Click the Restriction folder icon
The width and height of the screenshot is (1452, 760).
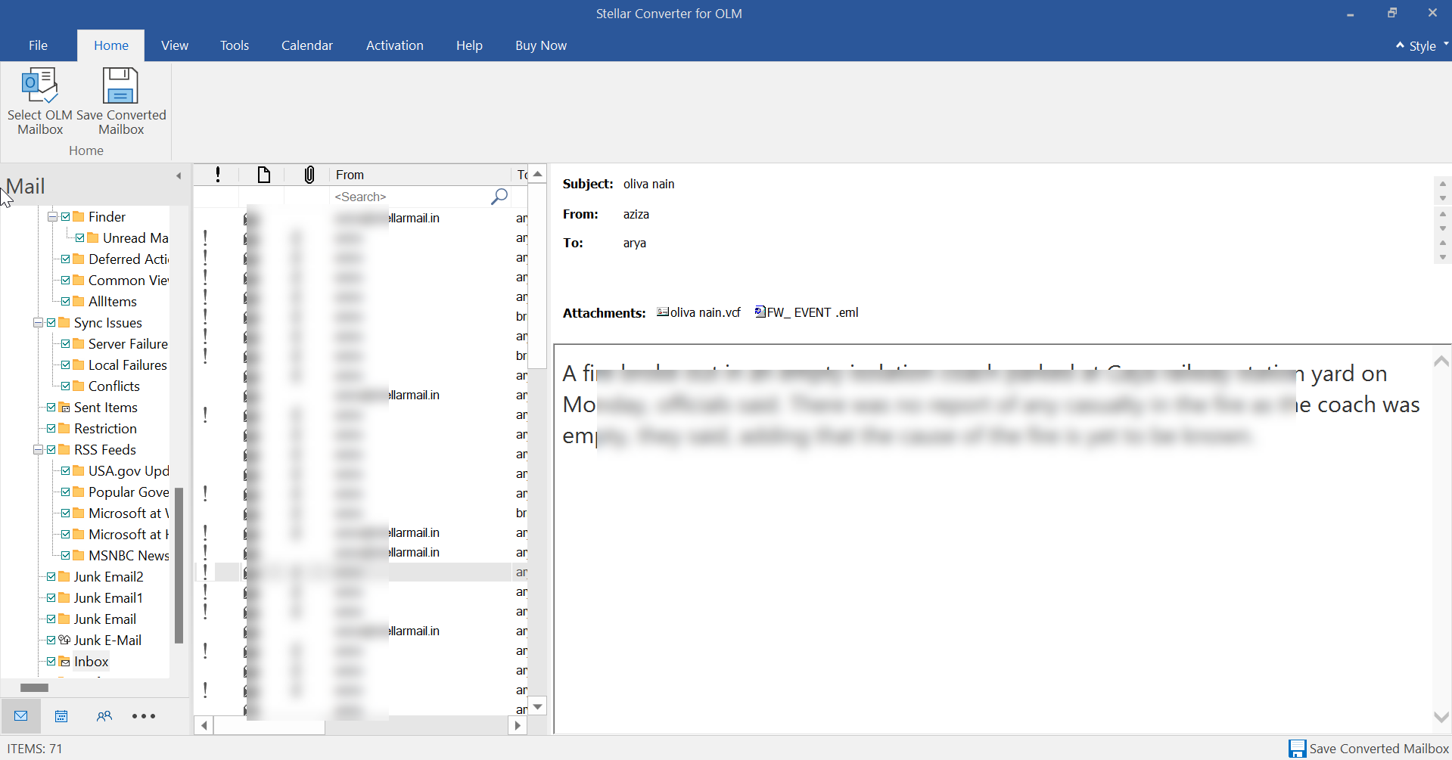[x=64, y=429]
